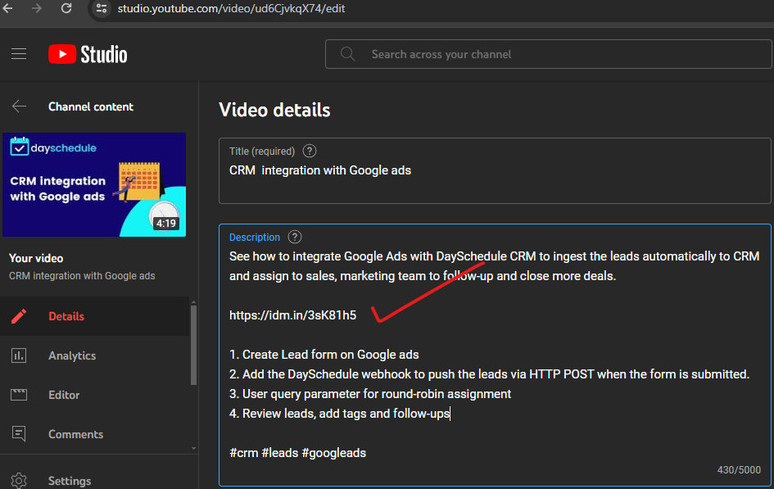The image size is (774, 489).
Task: Click the YouTube Studio logo
Action: [x=88, y=54]
